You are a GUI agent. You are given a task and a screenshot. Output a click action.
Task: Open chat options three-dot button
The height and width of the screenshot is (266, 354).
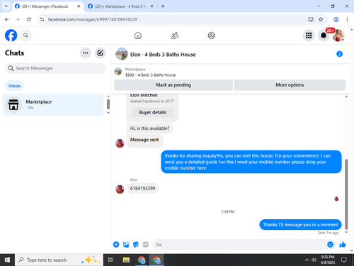[x=86, y=53]
